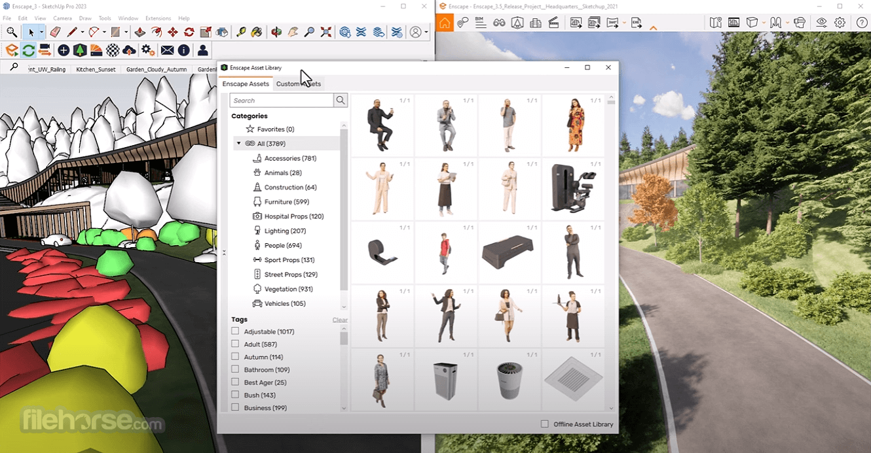Collapse the Enscape toolbar orange chevron

(x=654, y=27)
